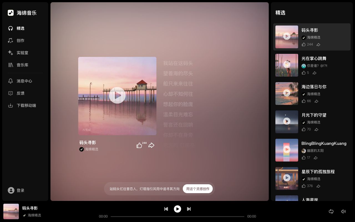The image size is (355, 222).
Task: Open 反馈 from the sidebar
Action: [20, 93]
